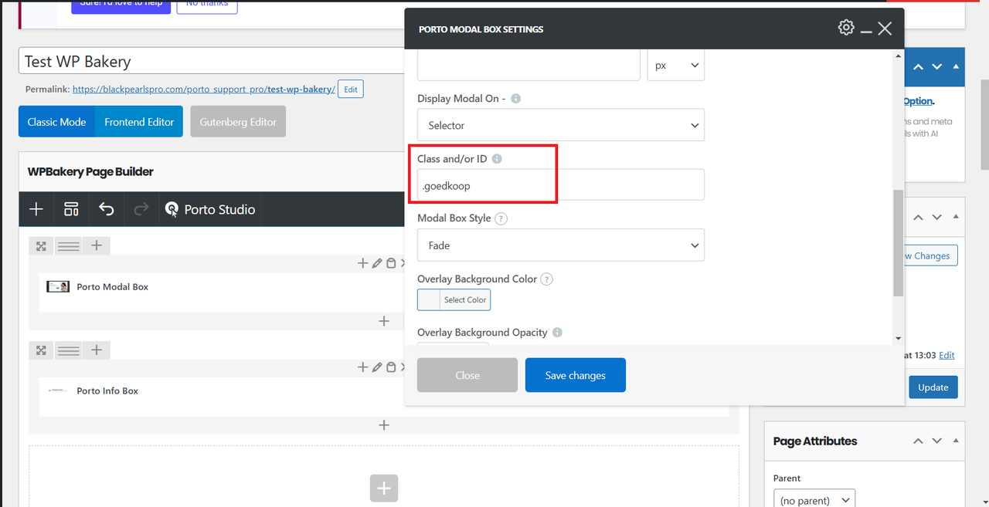Viewport: 989px width, 507px height.
Task: Click the pencil edit icon in Porto Info Box column
Action: tap(377, 367)
